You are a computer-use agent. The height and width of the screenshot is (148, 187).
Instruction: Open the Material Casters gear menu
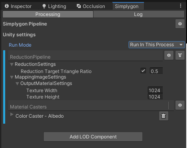click(x=180, y=105)
